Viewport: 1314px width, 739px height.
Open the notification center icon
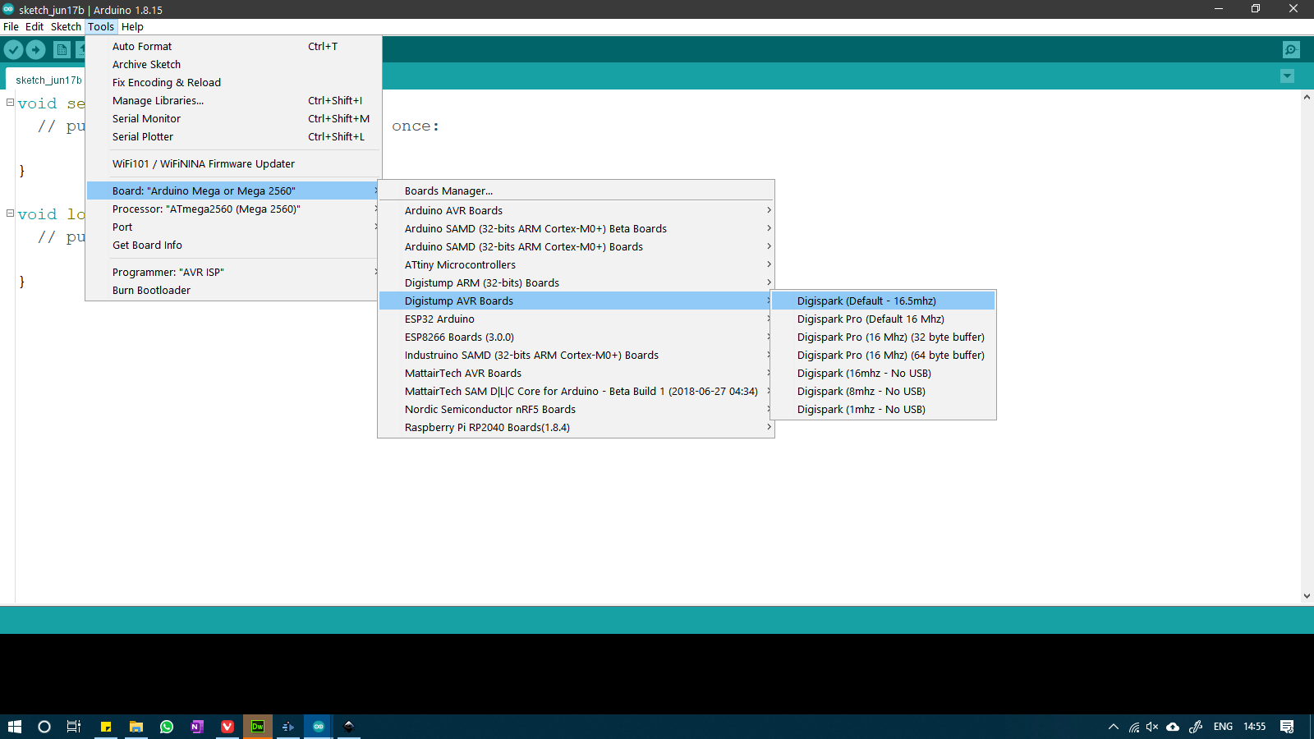1287,727
